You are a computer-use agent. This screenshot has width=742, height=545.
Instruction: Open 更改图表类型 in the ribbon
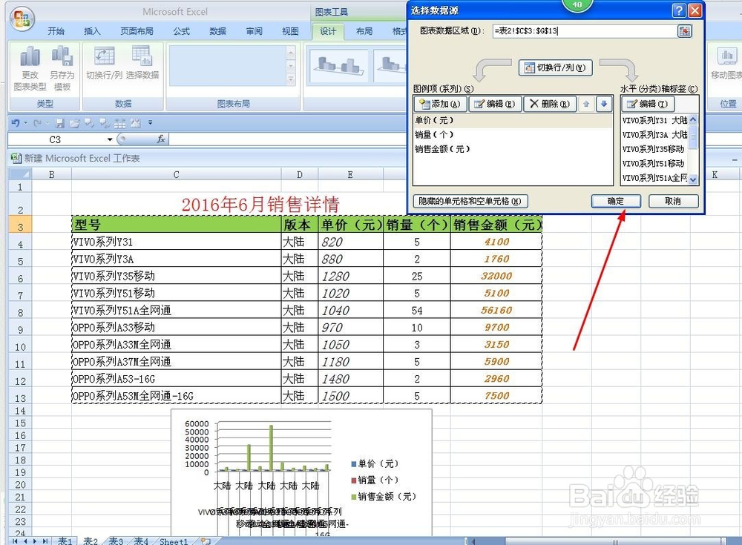click(x=30, y=69)
